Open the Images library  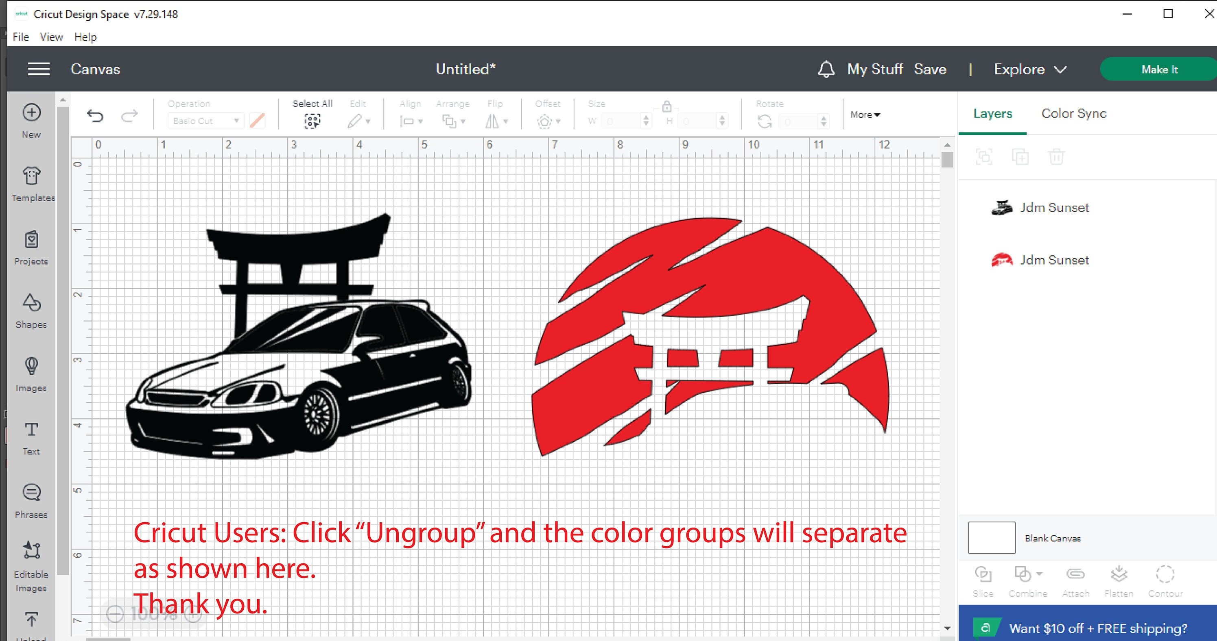pos(32,374)
